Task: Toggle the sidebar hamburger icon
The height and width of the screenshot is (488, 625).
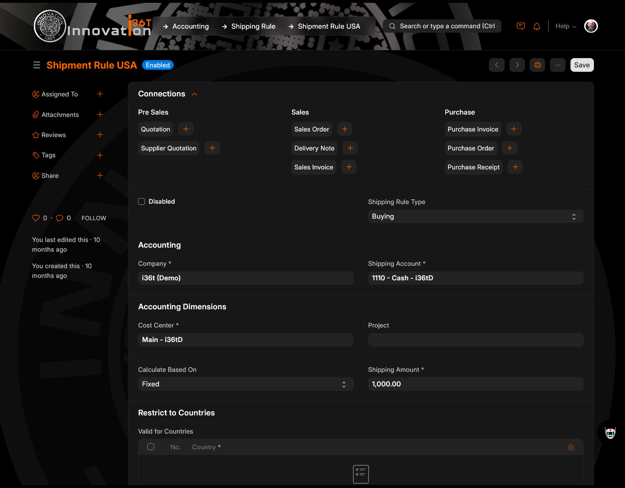Action: pos(37,65)
